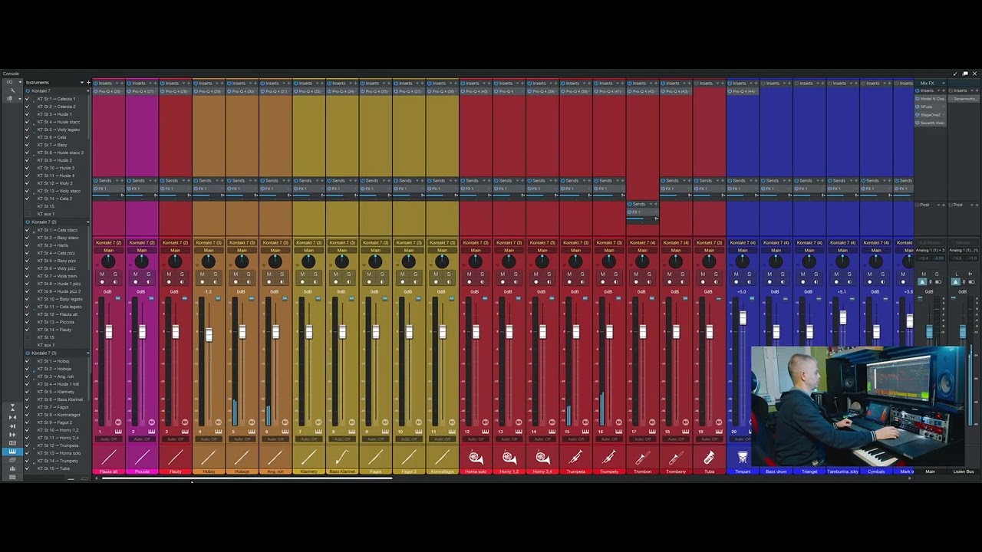Collapse the Kontakt 7 (3) outputs list

click(x=87, y=353)
